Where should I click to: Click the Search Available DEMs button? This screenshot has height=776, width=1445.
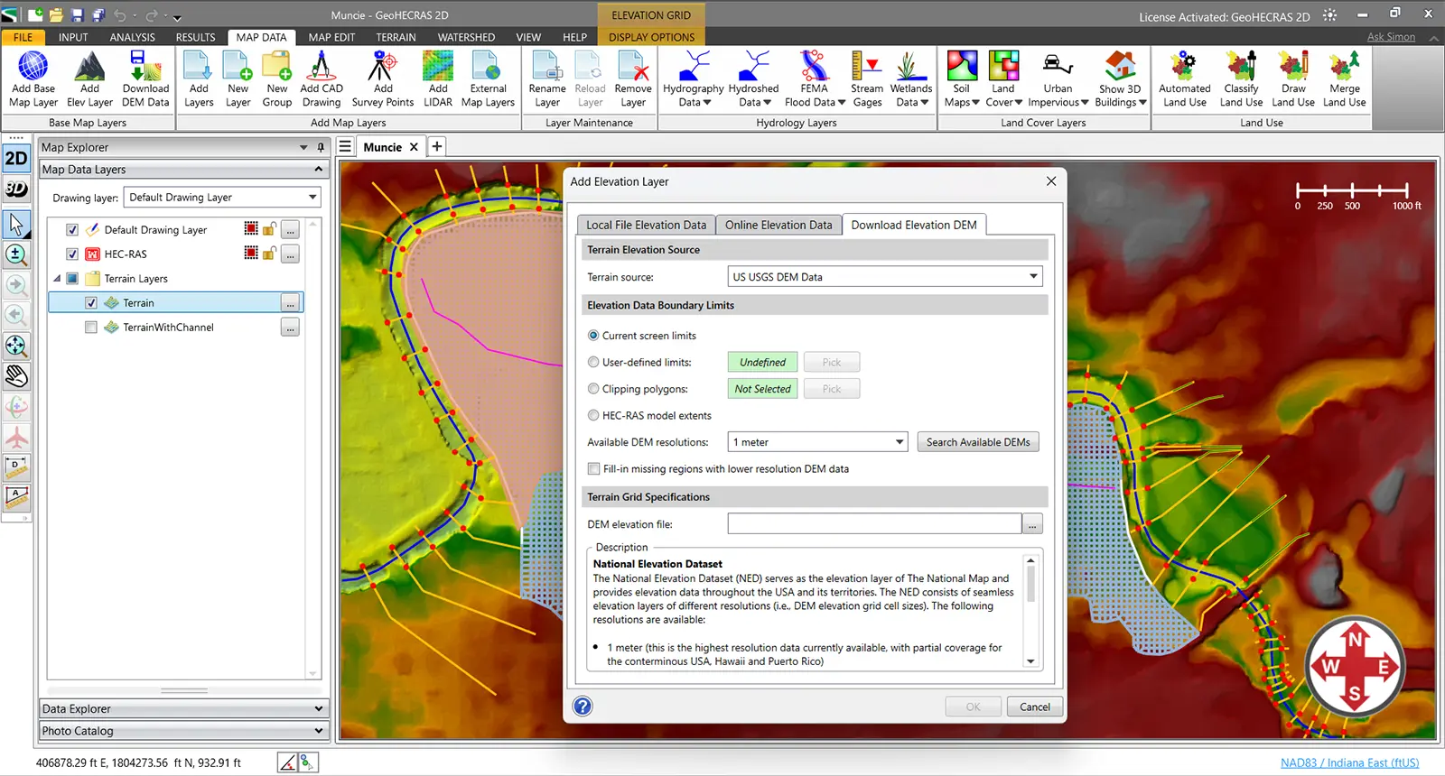point(977,442)
